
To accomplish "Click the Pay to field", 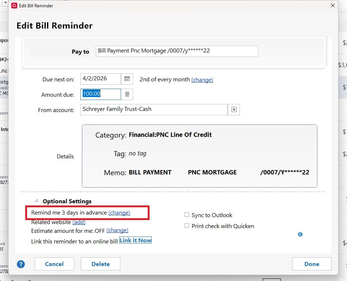I will (177, 51).
